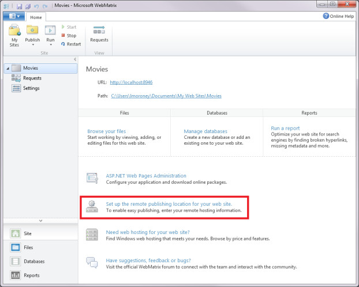Click the Site workspace home icon
The image size is (359, 287).
point(16,233)
